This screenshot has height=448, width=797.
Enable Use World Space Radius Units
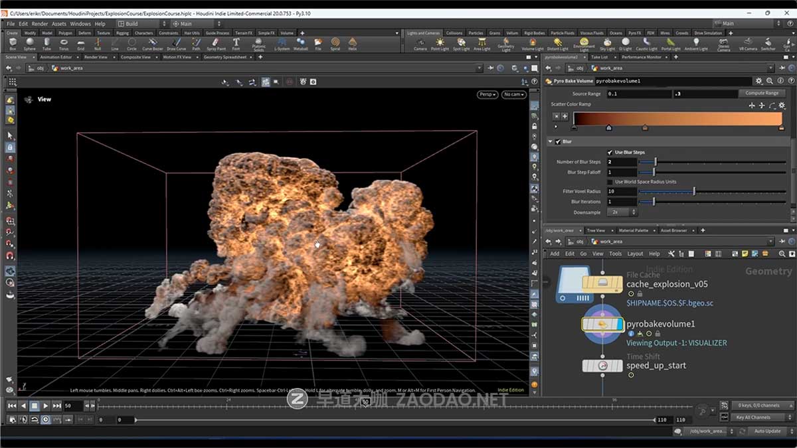(610, 181)
